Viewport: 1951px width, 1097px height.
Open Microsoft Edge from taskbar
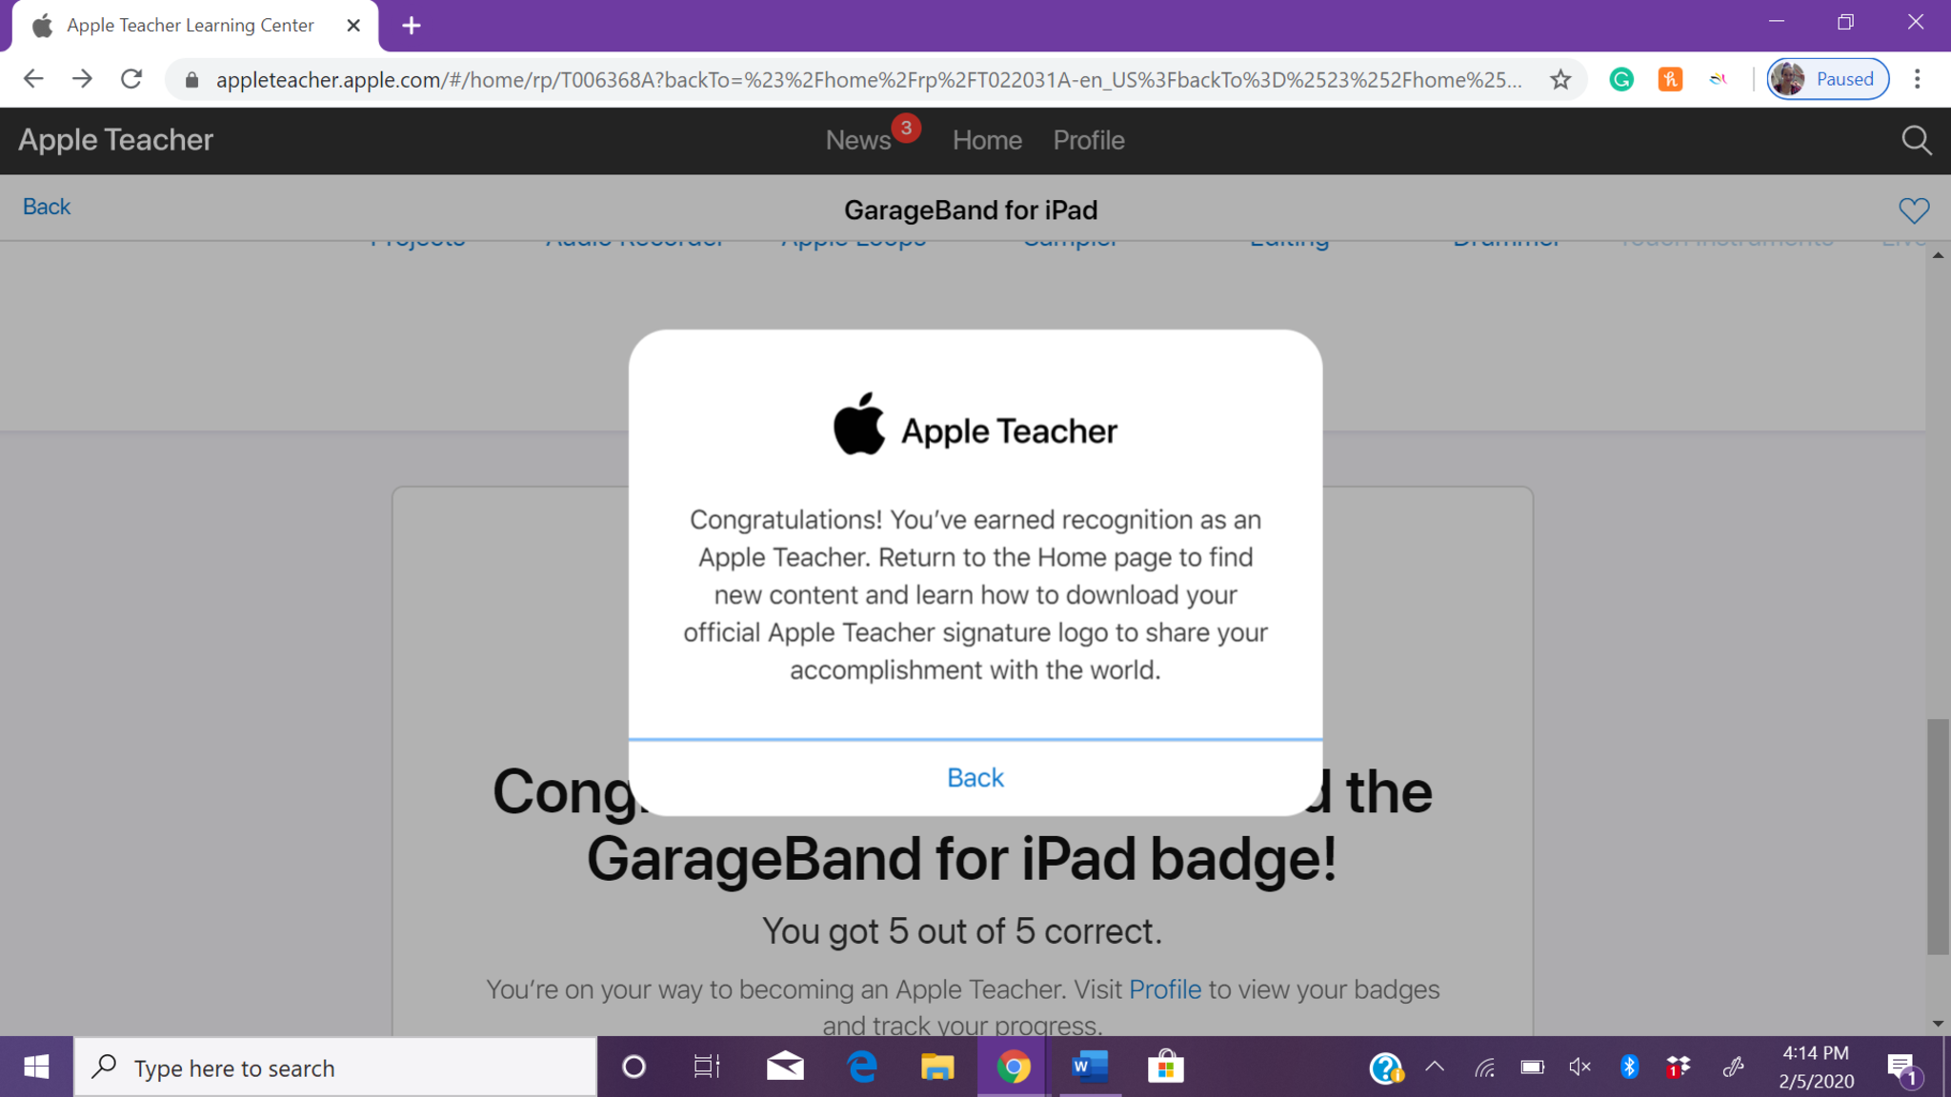tap(862, 1067)
